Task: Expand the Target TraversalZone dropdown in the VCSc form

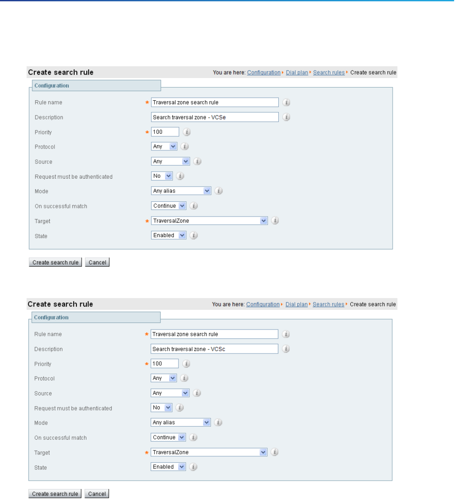Action: tap(209, 452)
